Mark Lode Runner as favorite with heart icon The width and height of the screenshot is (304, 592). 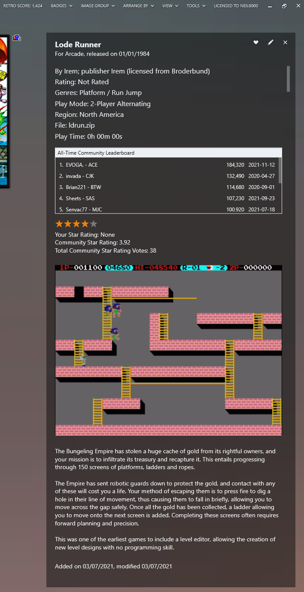(256, 42)
